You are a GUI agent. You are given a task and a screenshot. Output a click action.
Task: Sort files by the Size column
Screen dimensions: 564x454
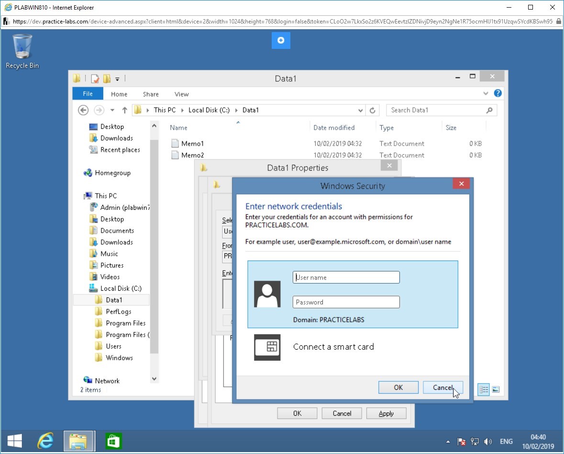click(x=451, y=128)
